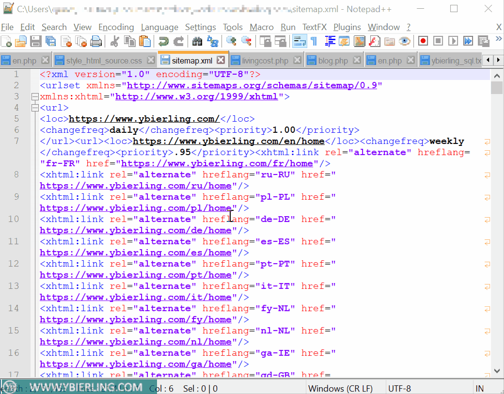Show all characters using toolbar icon
504x394 pixels.
(x=314, y=42)
